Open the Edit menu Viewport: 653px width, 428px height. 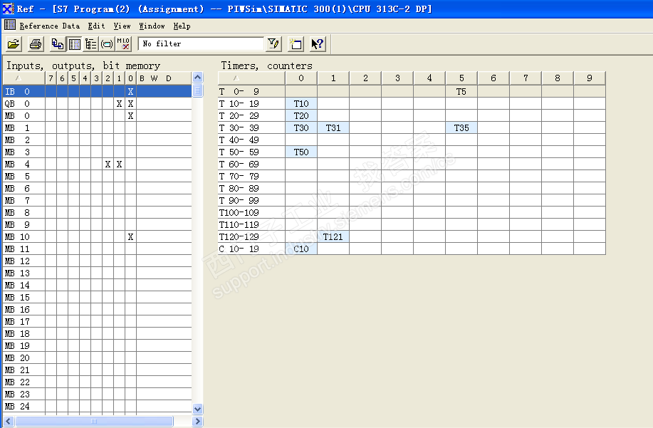96,26
